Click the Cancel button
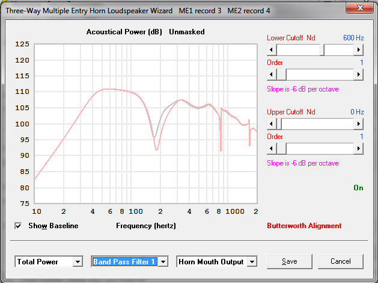This screenshot has width=378, height=283. click(x=340, y=261)
